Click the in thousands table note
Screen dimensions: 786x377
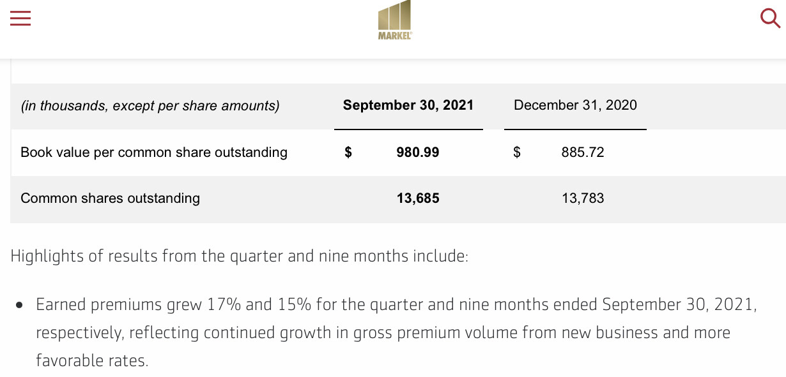[150, 106]
